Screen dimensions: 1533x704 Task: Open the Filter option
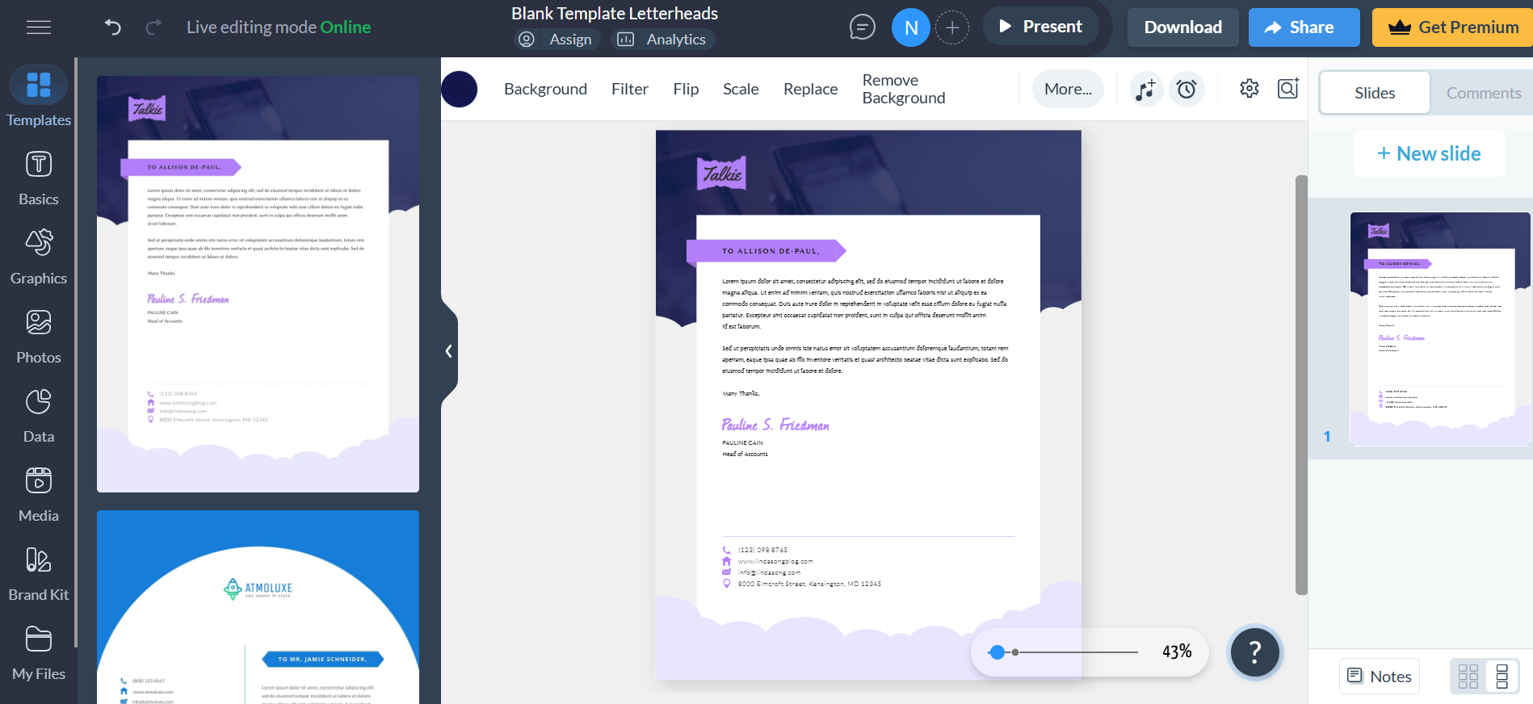630,89
